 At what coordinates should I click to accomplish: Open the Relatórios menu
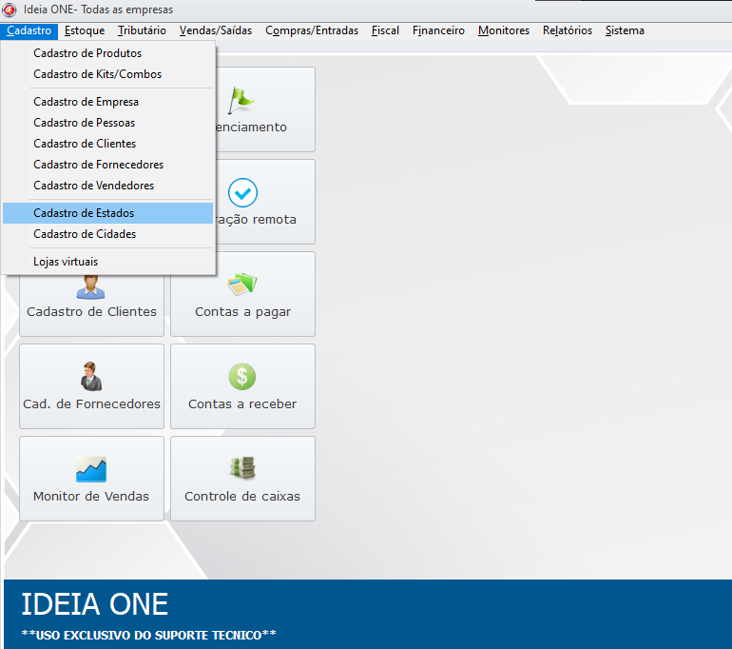coord(567,30)
